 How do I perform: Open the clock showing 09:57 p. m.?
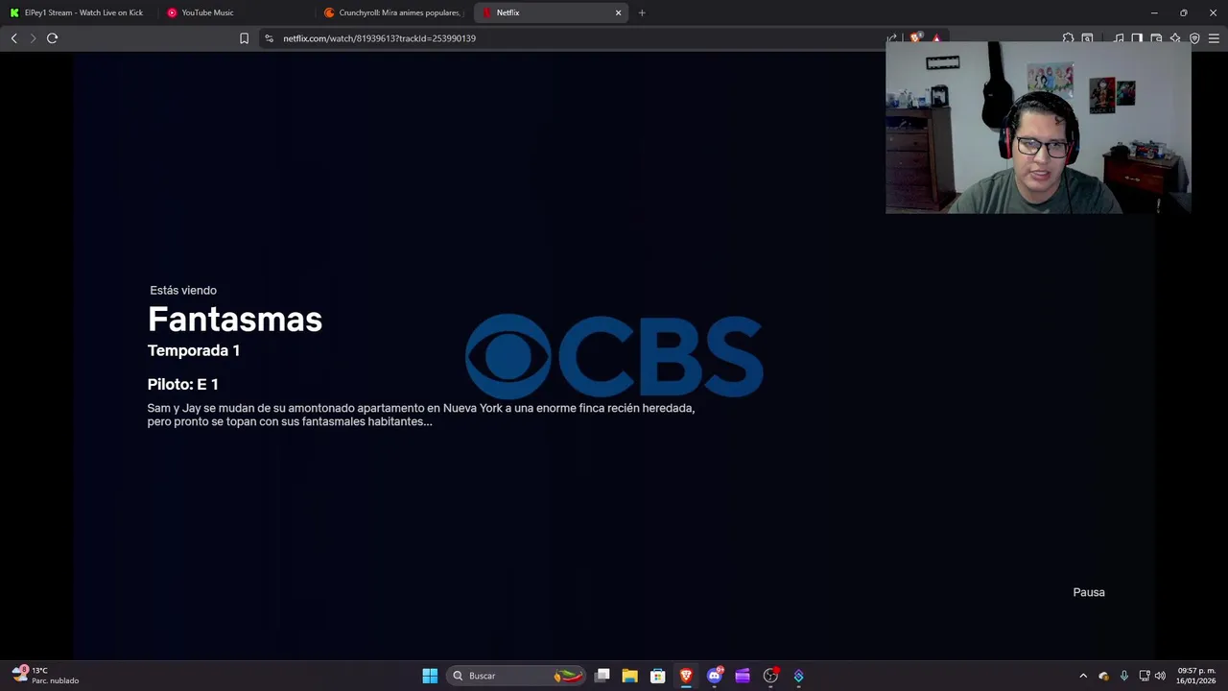tap(1196, 676)
